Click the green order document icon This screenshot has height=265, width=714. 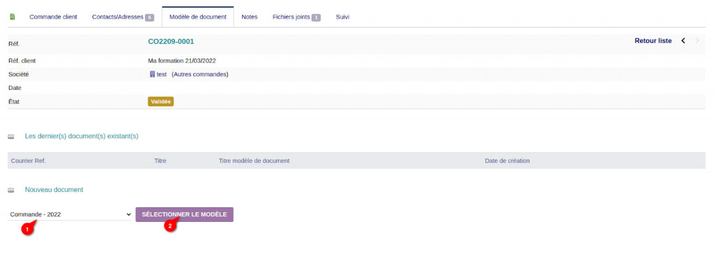pyautogui.click(x=13, y=17)
